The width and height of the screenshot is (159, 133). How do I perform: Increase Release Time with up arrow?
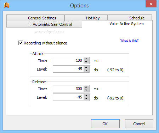coord(86,87)
